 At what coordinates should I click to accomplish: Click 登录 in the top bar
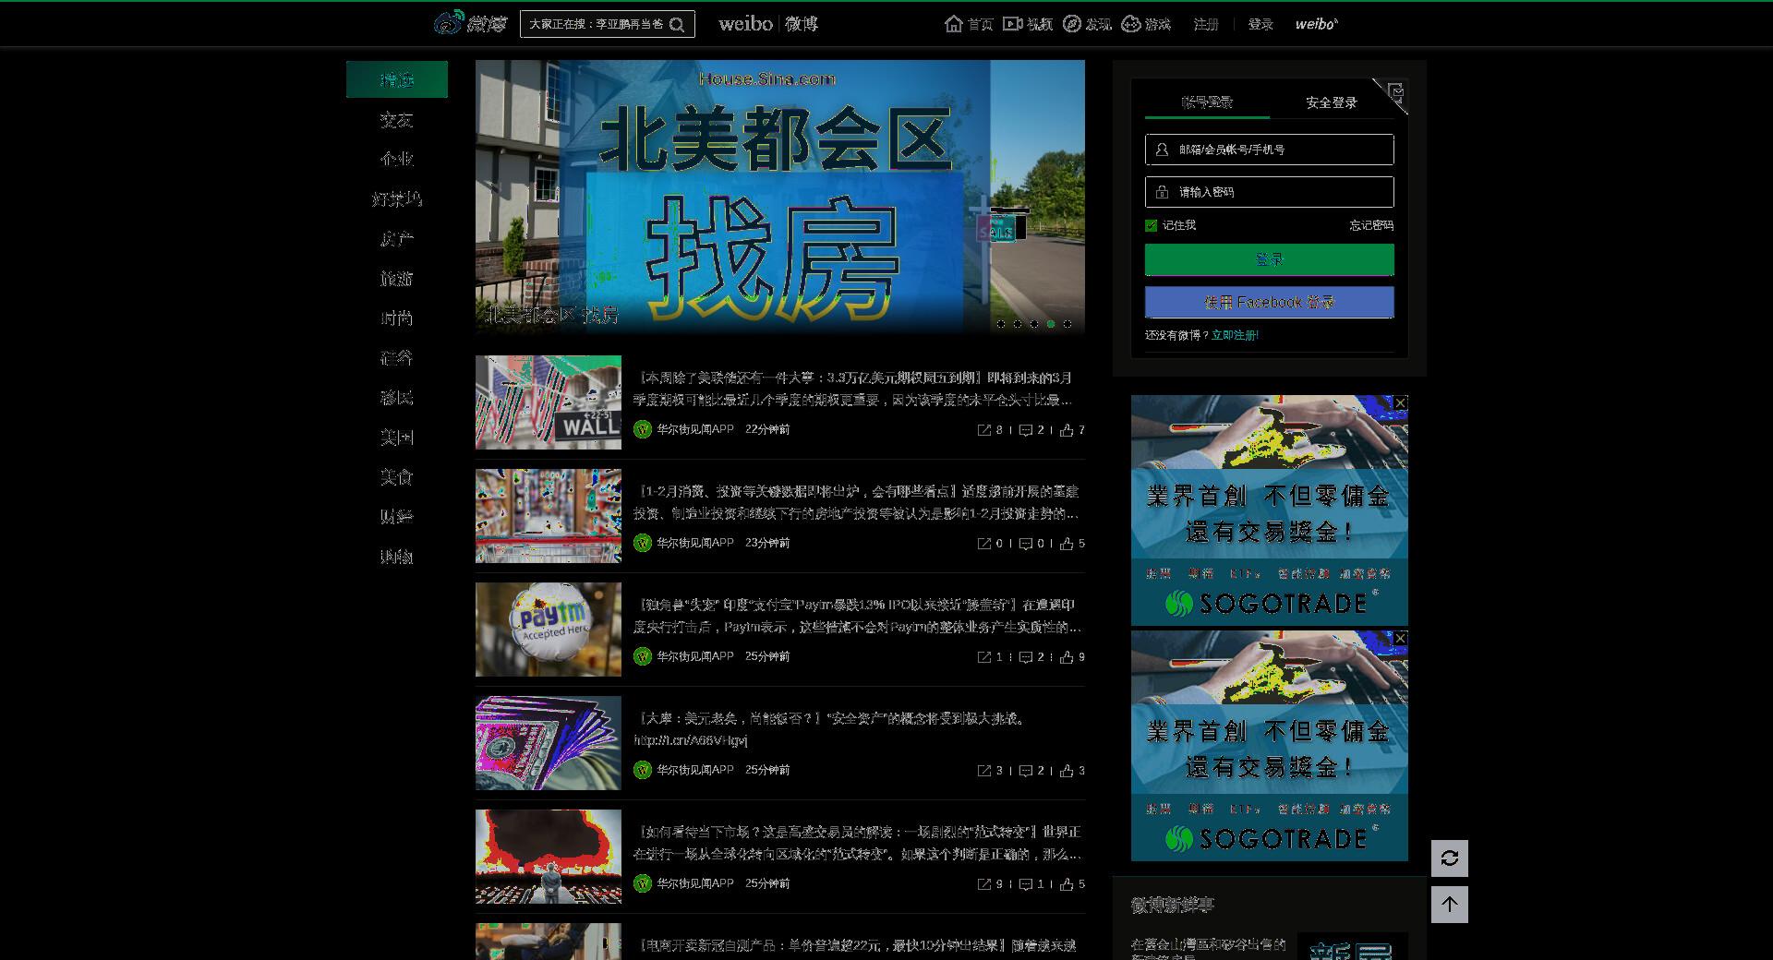(1260, 24)
